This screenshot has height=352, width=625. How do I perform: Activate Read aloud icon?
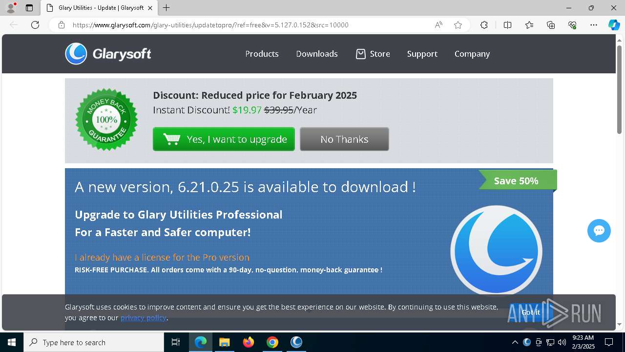pyautogui.click(x=438, y=25)
